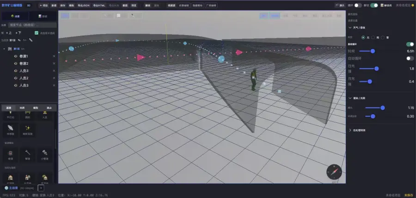Screen dimensions: 416x198
Task: Open the 数据 tab in left panel
Action: [43, 16]
